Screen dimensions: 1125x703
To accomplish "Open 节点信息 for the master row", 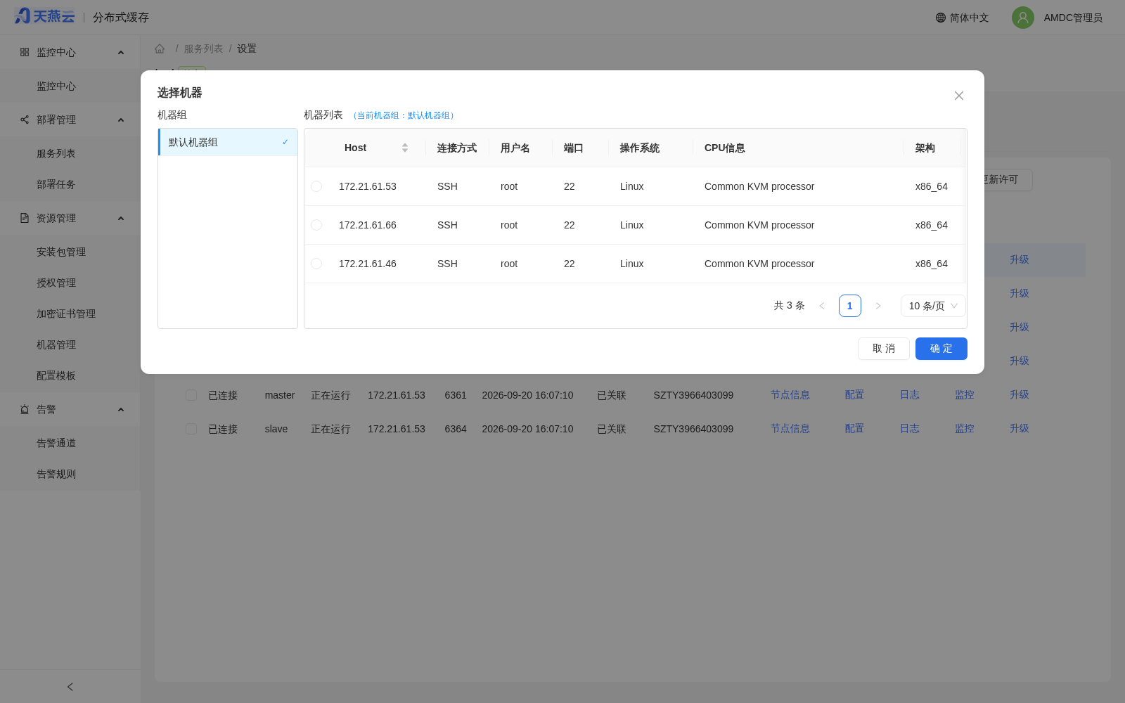I will pos(790,395).
